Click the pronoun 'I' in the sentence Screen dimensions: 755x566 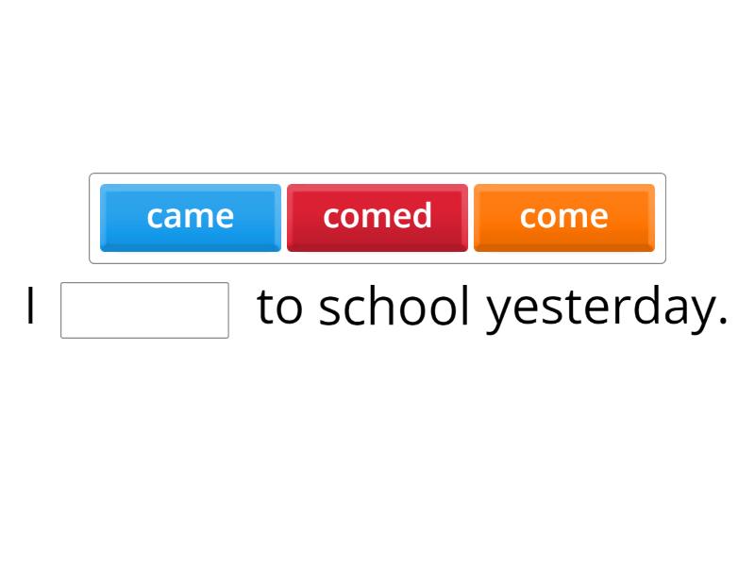pos(31,308)
